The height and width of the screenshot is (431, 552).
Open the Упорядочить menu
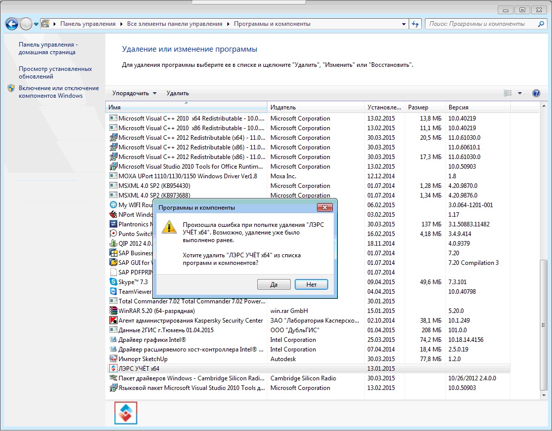pos(134,93)
